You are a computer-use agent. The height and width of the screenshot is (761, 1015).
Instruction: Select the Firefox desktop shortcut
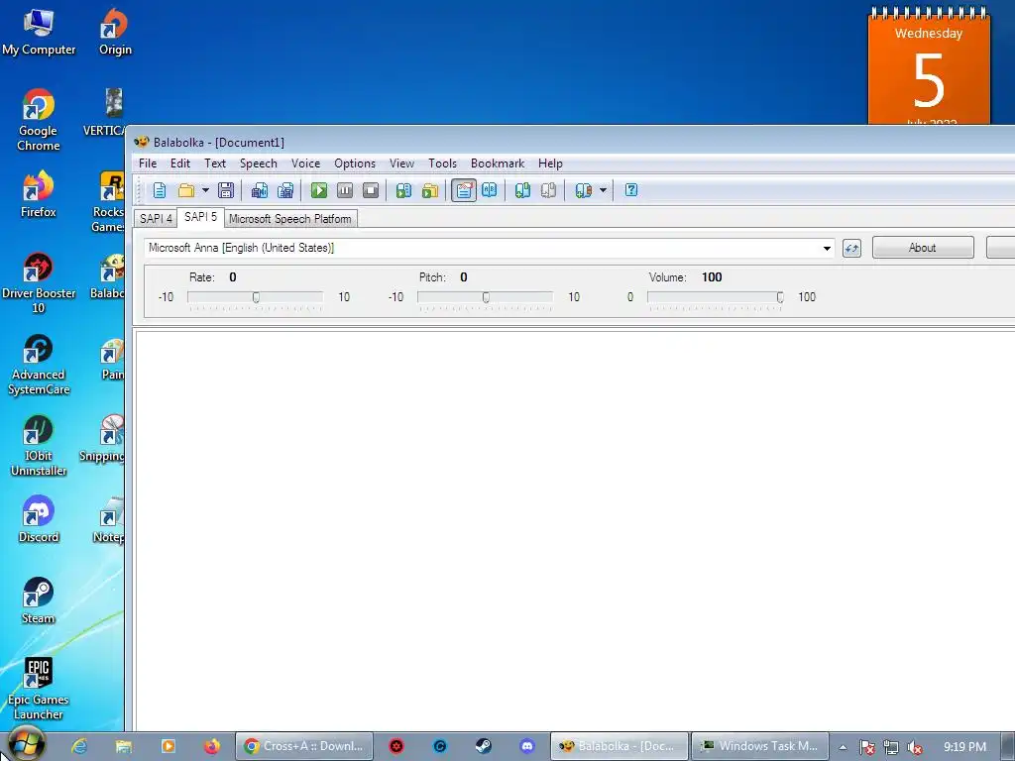tap(39, 194)
